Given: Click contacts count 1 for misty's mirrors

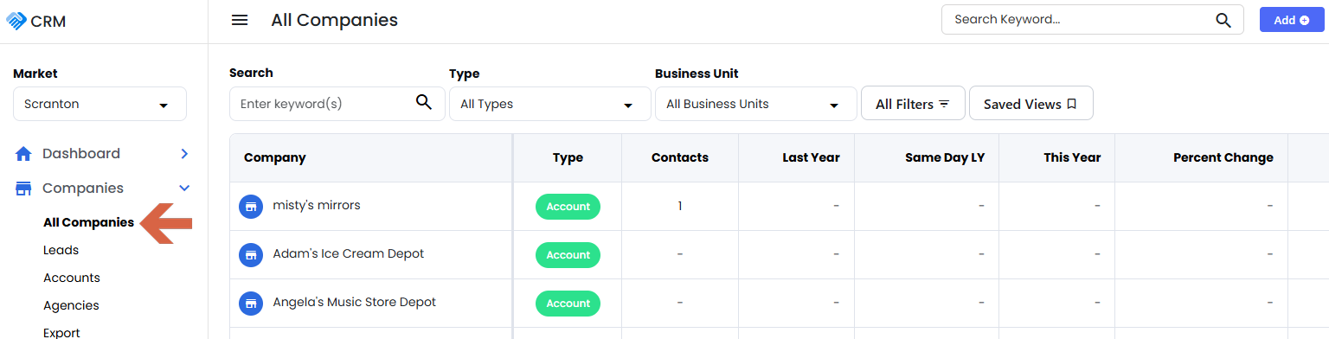Looking at the screenshot, I should 680,206.
